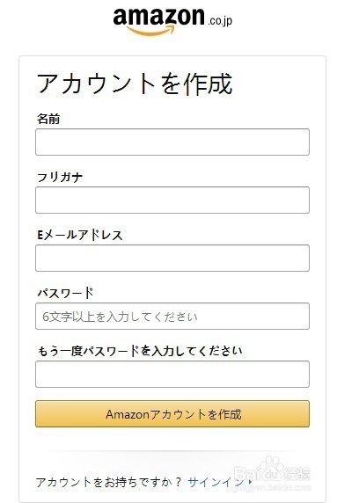Screen dimensions: 337x503
Task: Submit with Amazonアカウントを作成 button
Action: (x=172, y=414)
